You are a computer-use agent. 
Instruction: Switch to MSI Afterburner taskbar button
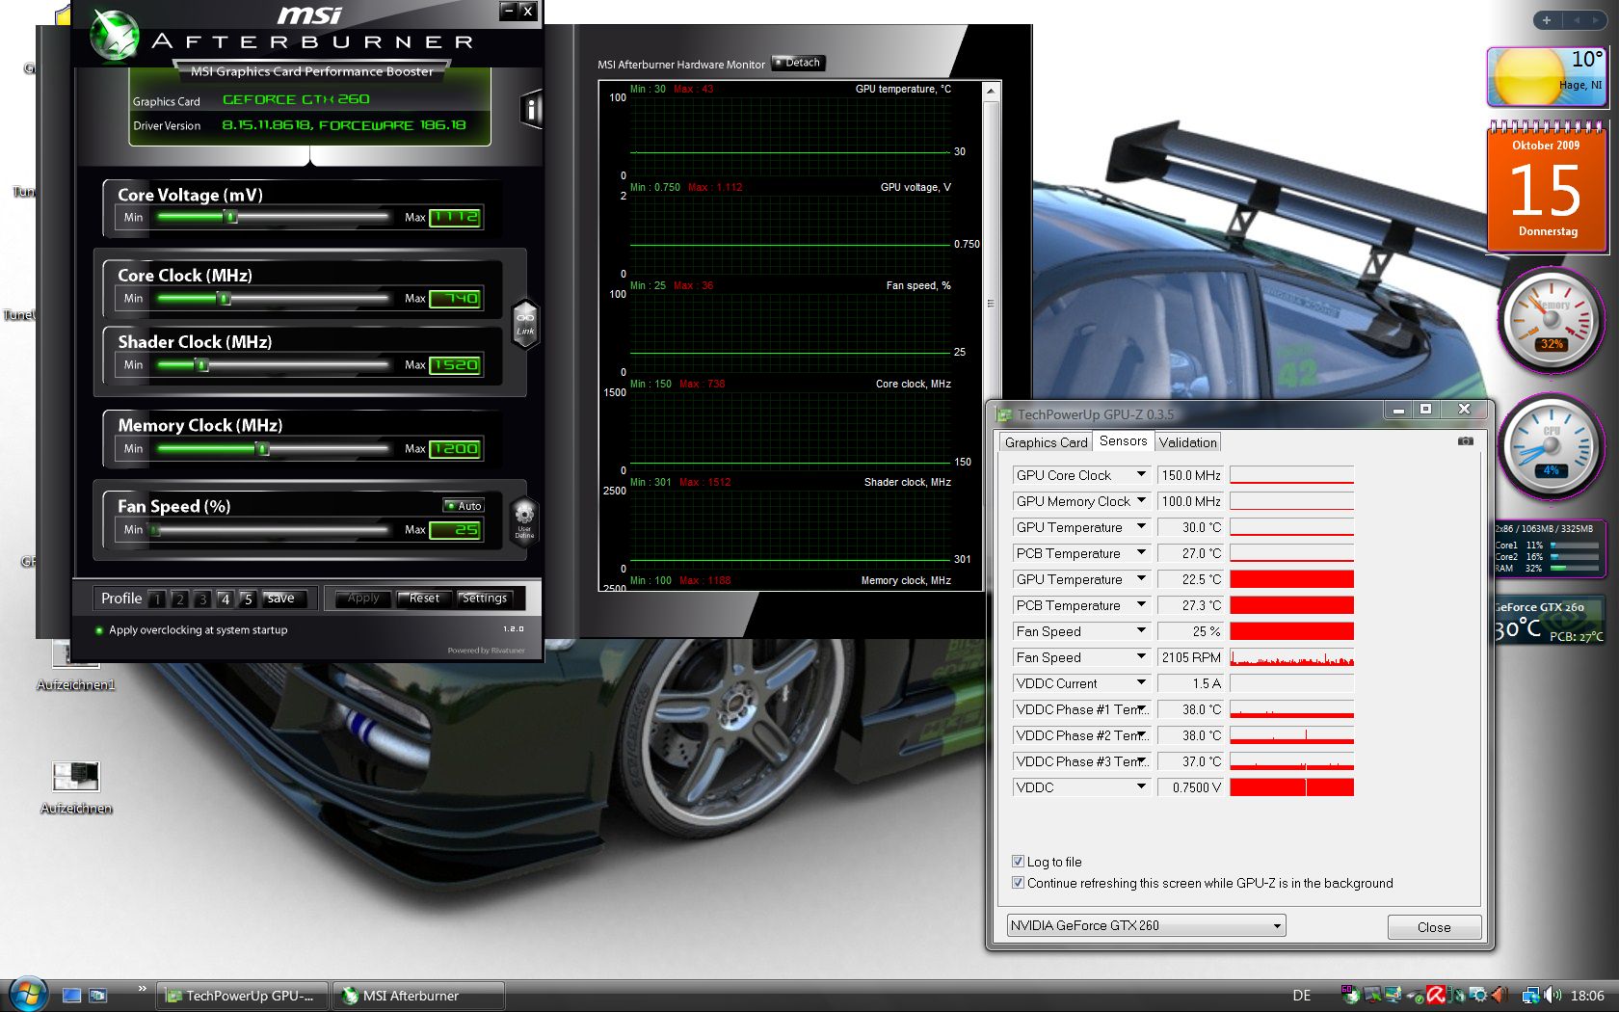(419, 996)
